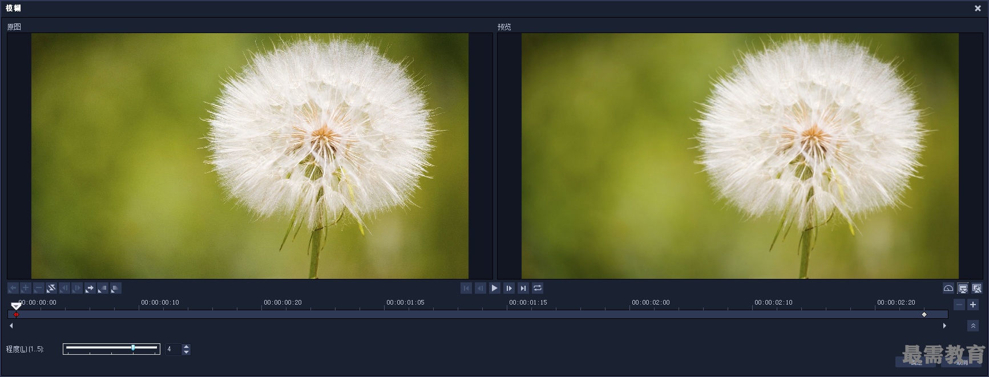Screen dimensions: 989x377
Task: Click the 00:00:00:10 timecode on ruler
Action: pos(160,303)
